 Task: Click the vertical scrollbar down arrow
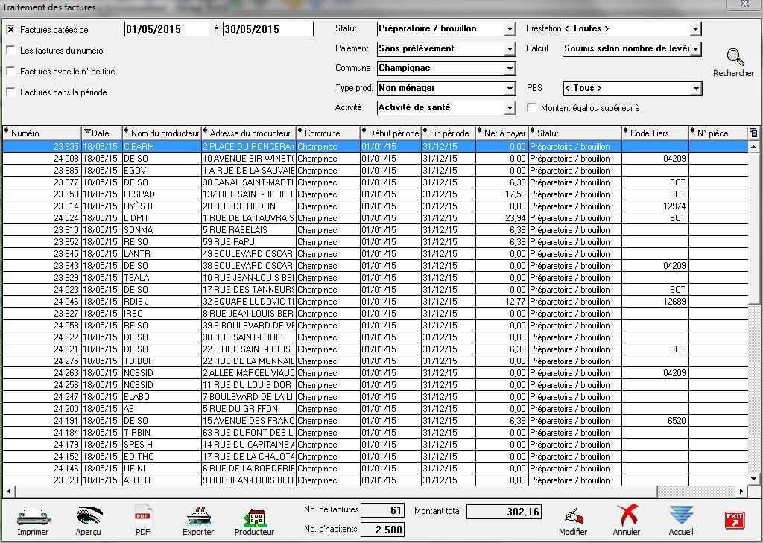point(753,478)
